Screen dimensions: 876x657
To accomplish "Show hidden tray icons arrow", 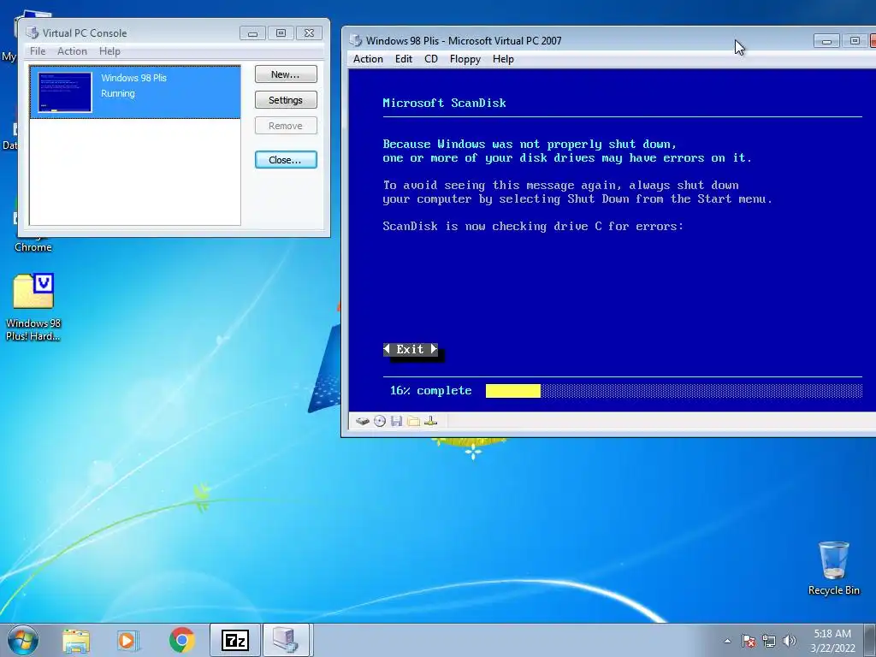I will [727, 641].
